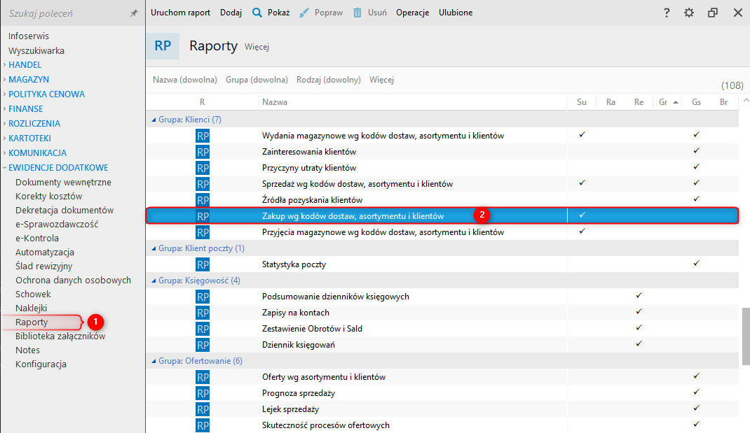Open the Ulubione menu
Image resolution: width=750 pixels, height=433 pixels.
coord(455,13)
